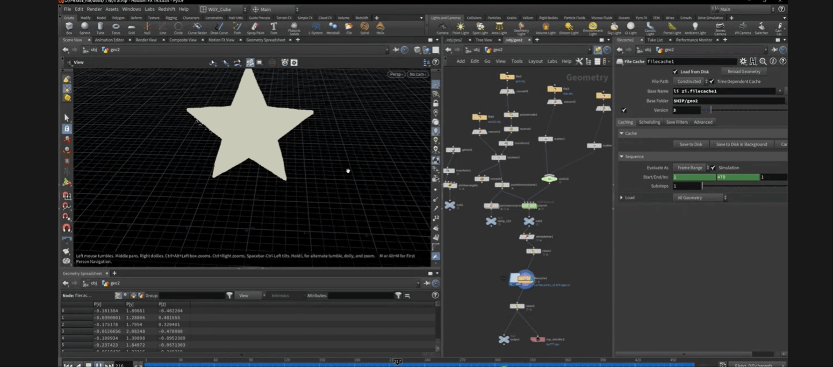
Task: Open the Render menu
Action: 94,9
